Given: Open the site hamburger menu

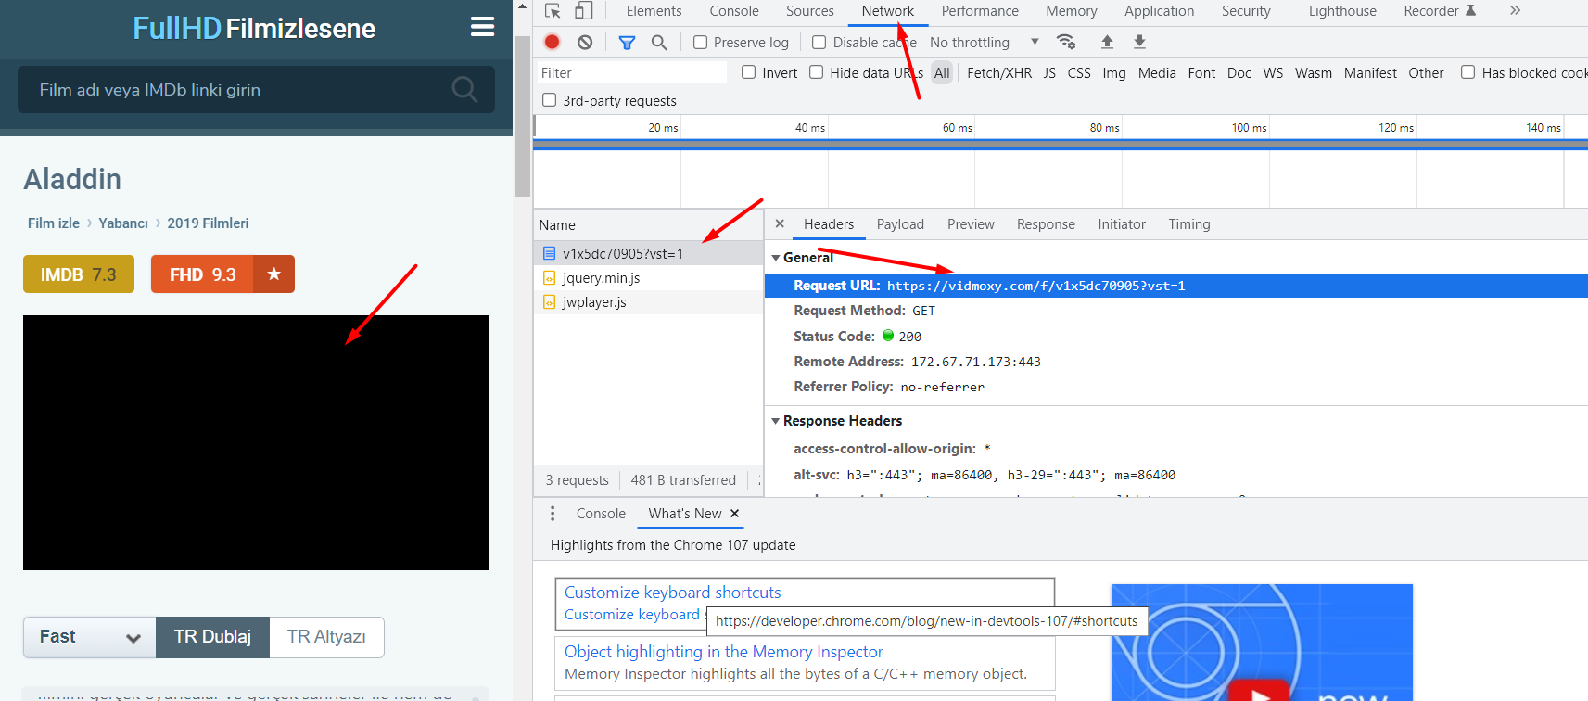Looking at the screenshot, I should click(482, 27).
